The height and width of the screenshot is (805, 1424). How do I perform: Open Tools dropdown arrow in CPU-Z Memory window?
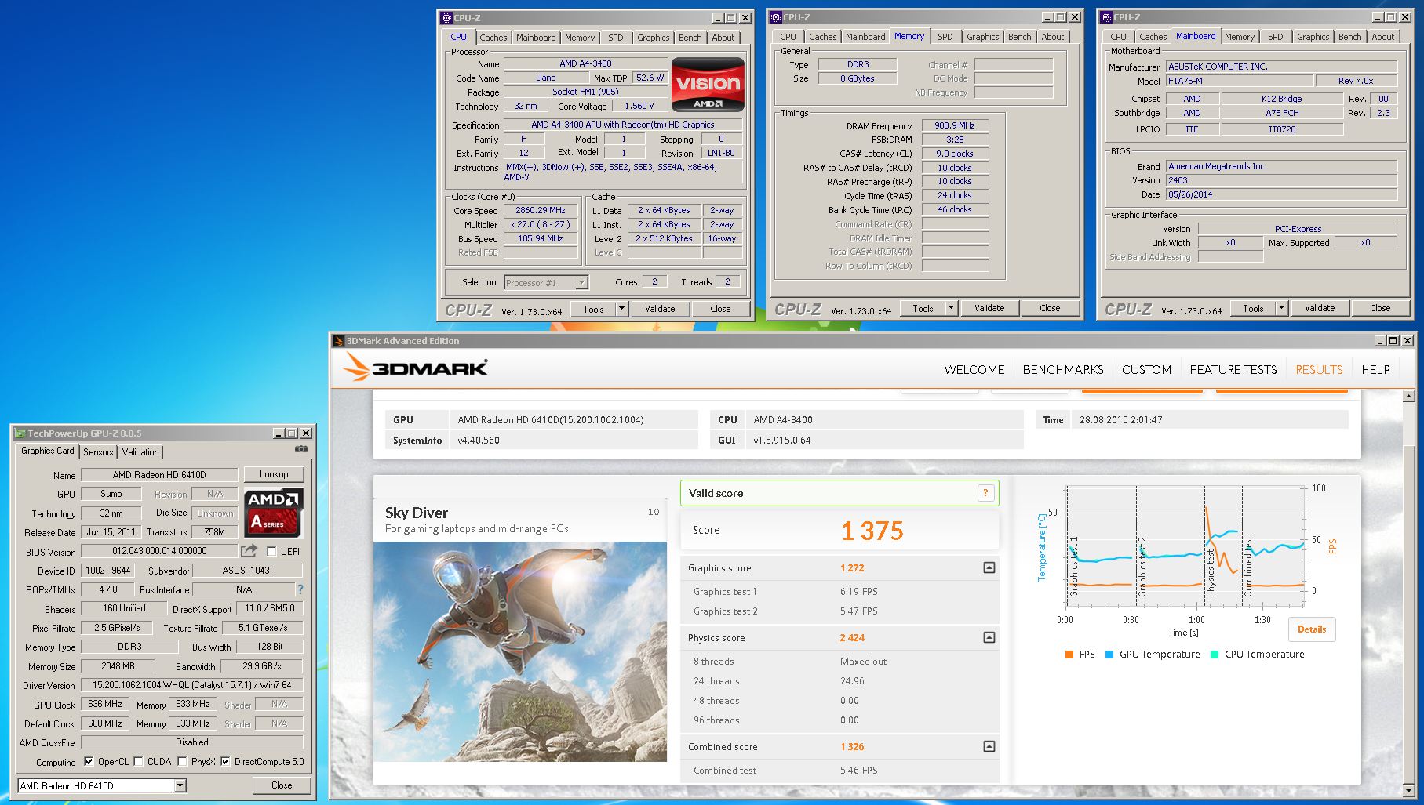pyautogui.click(x=951, y=308)
